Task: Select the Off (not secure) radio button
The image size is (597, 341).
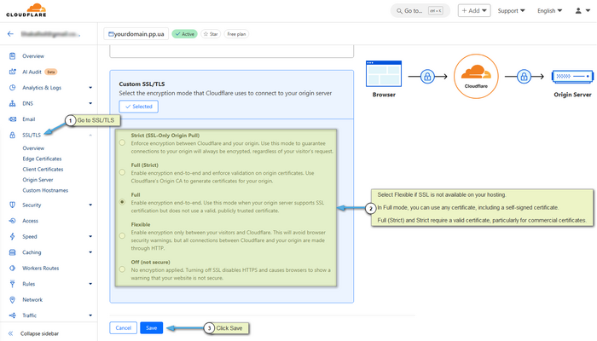Action: tap(122, 269)
